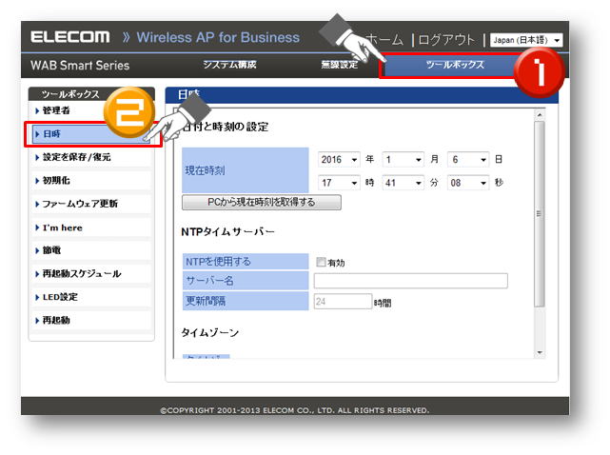
Task: Click the タイムゾーン heading
Action: (209, 333)
